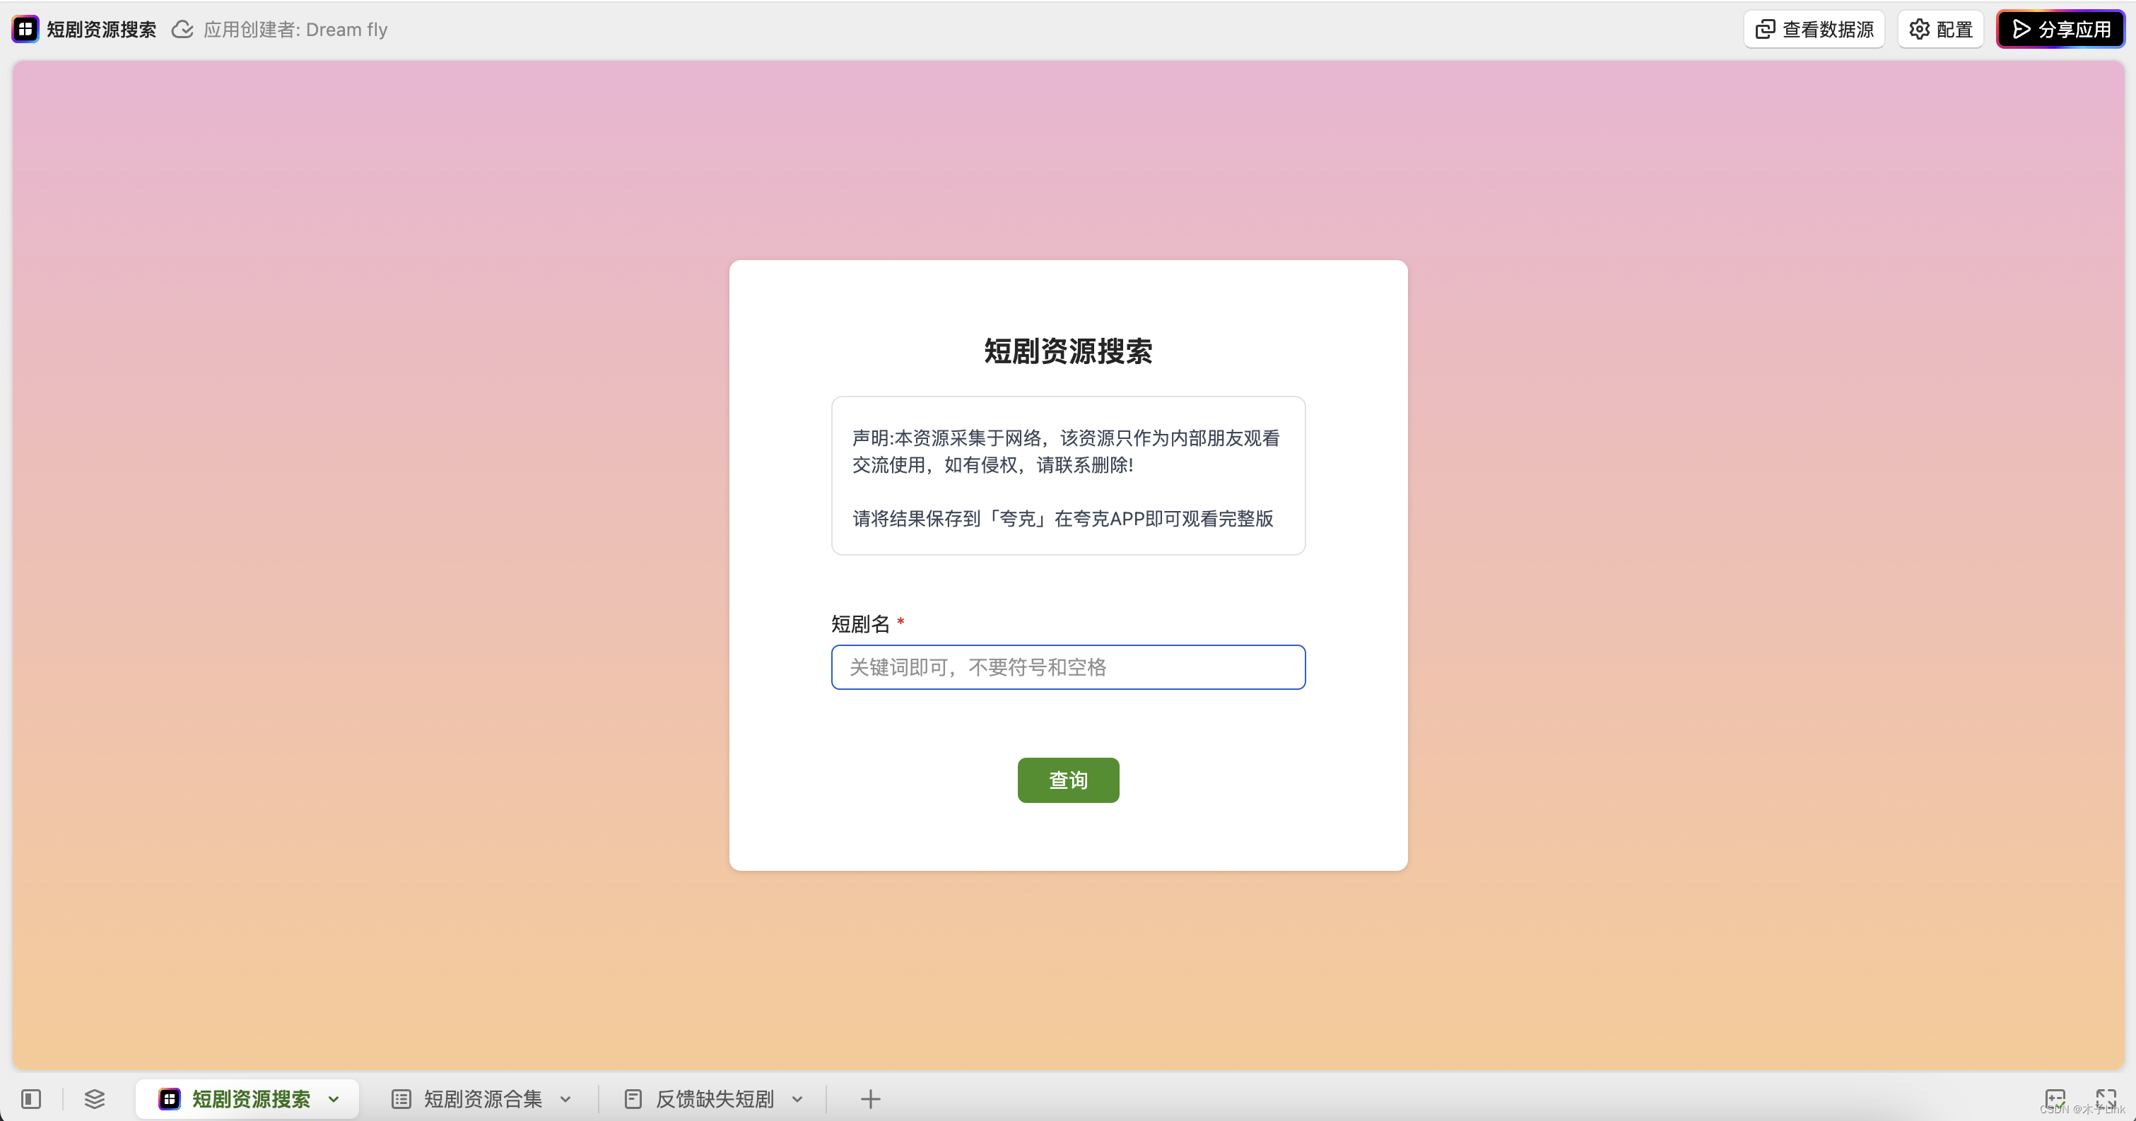Click the plus icon to add a new tab
Viewport: 2136px width, 1121px height.
(x=870, y=1098)
